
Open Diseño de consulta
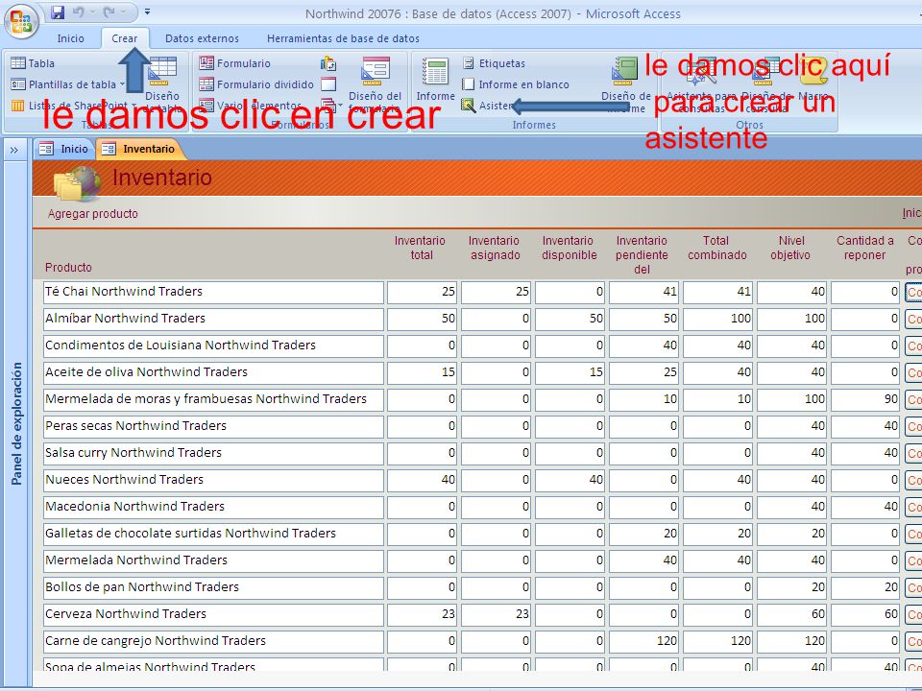[x=766, y=84]
